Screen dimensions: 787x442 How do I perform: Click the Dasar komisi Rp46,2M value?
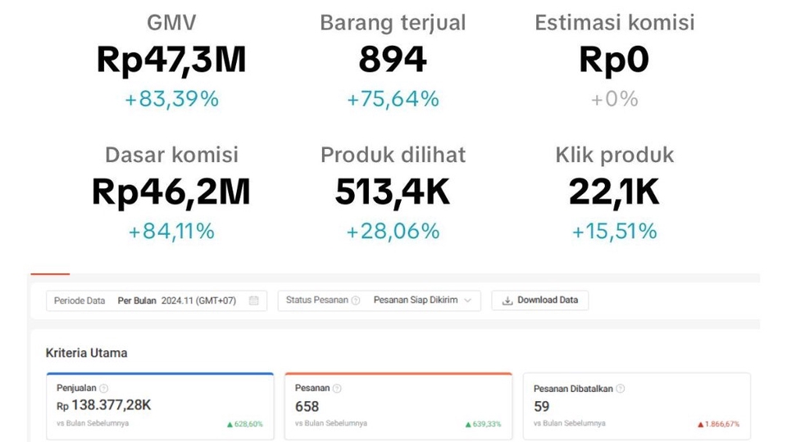(171, 192)
